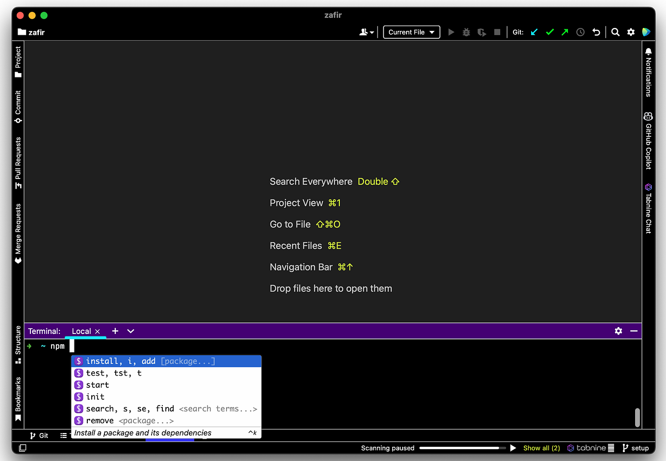
Task: Run Current File with the play icon
Action: click(451, 32)
